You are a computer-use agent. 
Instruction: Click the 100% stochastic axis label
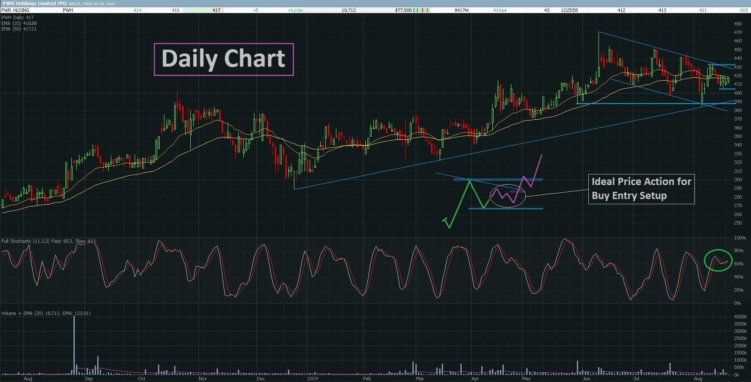pyautogui.click(x=740, y=238)
